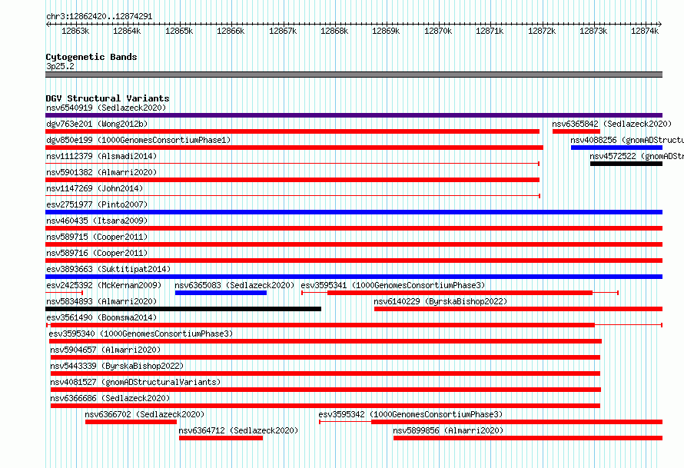Open variant nsv589715 (Cooper2011)
The width and height of the screenshot is (684, 468).
(97, 237)
